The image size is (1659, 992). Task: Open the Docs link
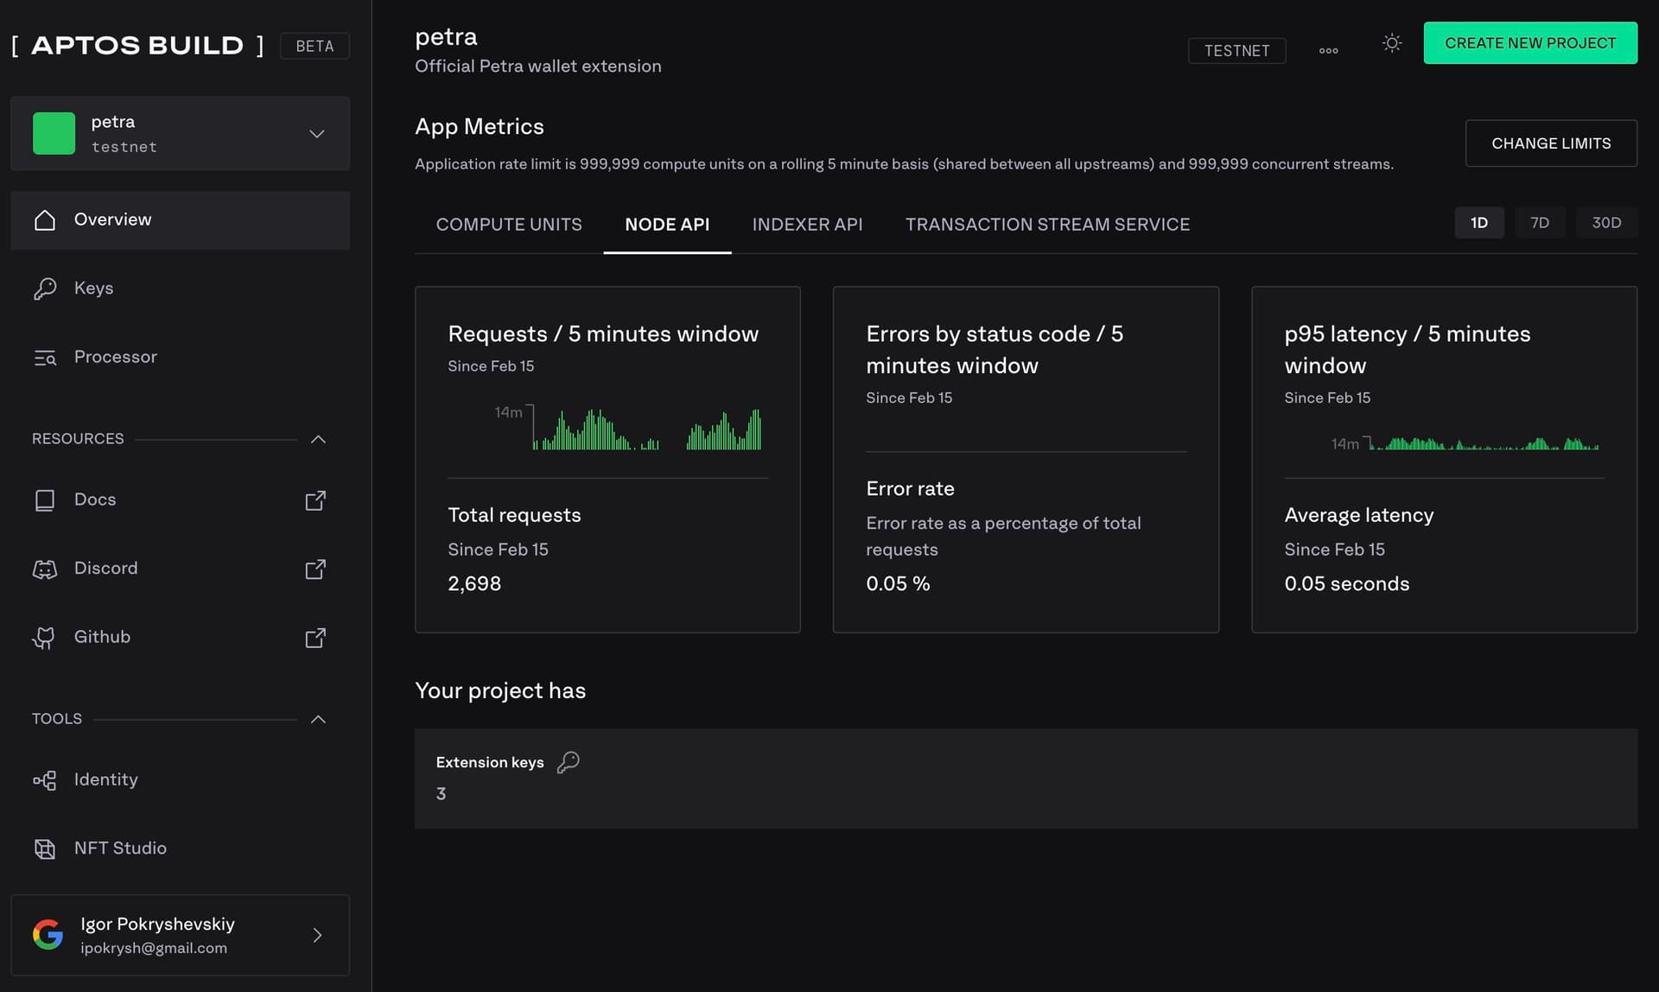[180, 500]
